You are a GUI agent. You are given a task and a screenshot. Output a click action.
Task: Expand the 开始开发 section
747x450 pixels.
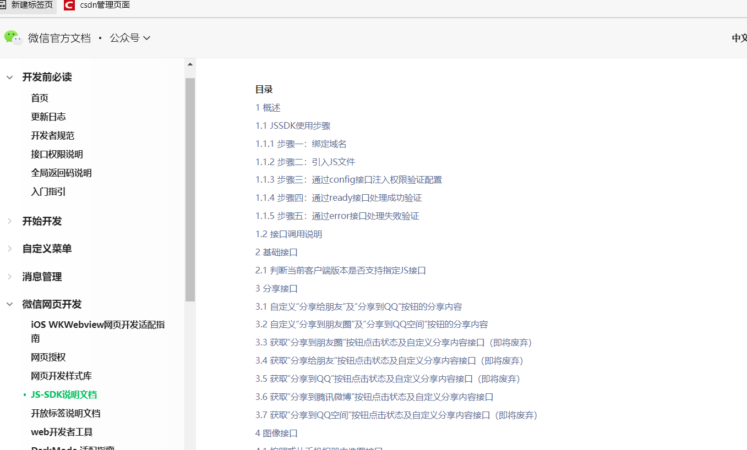9,221
